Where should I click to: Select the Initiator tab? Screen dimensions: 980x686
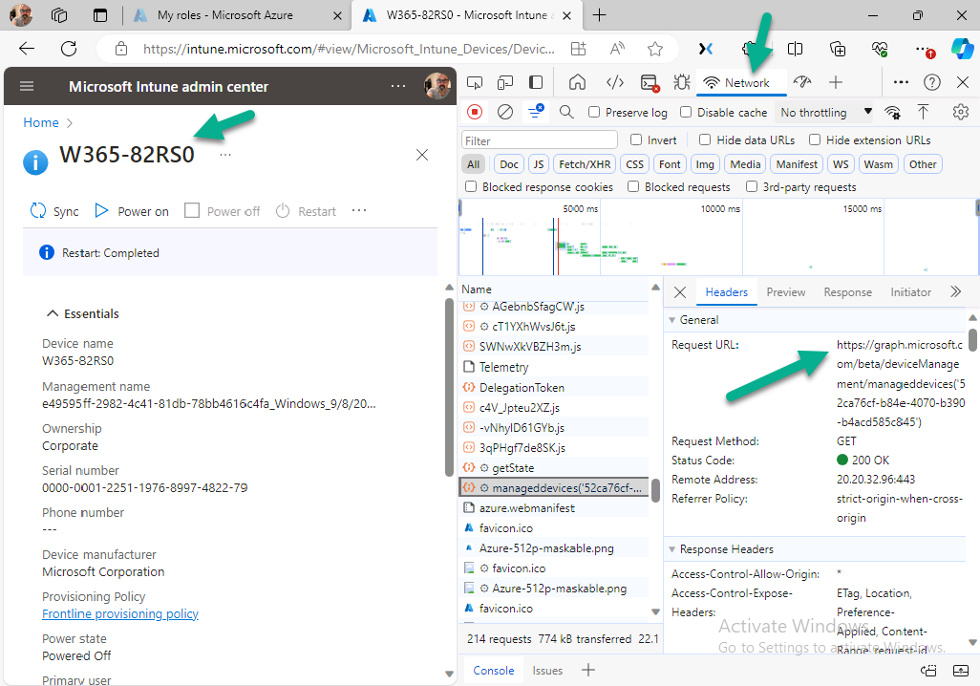point(910,292)
